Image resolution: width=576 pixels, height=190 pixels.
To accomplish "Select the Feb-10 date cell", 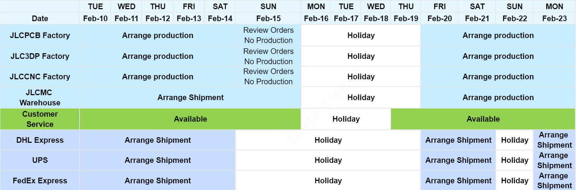I will pyautogui.click(x=95, y=19).
